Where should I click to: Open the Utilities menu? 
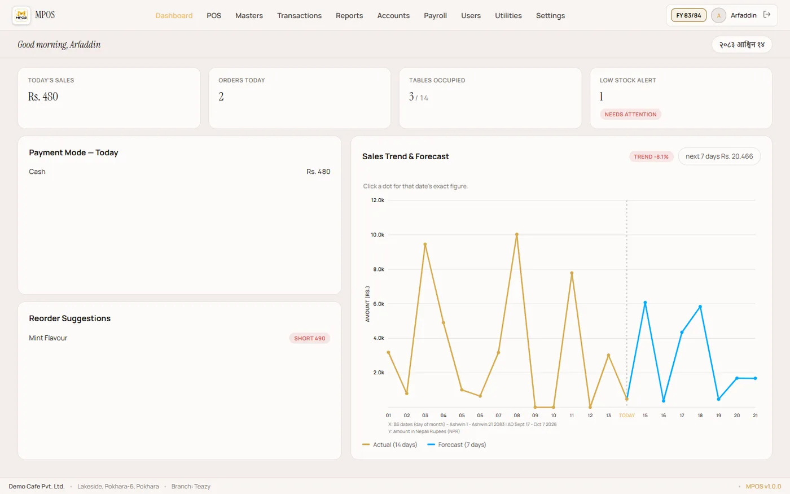tap(508, 16)
